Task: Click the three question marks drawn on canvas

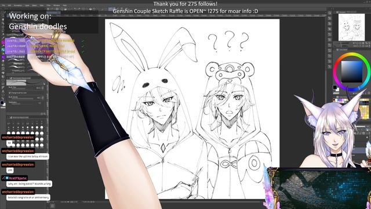Action: (228, 41)
